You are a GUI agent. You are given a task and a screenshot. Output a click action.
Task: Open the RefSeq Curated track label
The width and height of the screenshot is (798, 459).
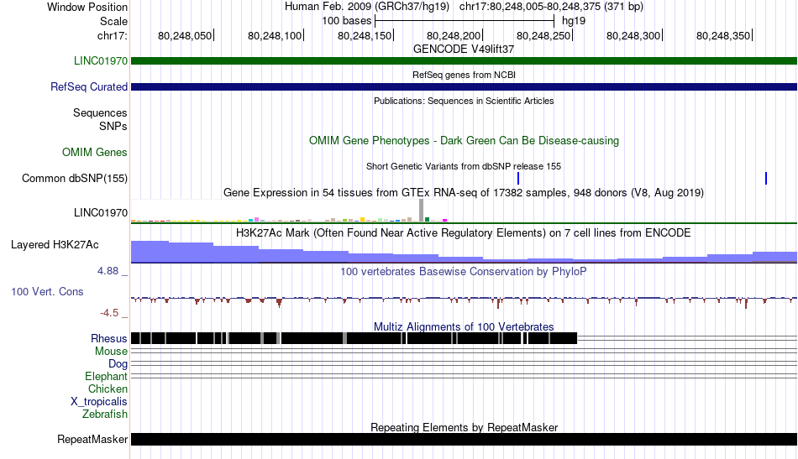(88, 86)
